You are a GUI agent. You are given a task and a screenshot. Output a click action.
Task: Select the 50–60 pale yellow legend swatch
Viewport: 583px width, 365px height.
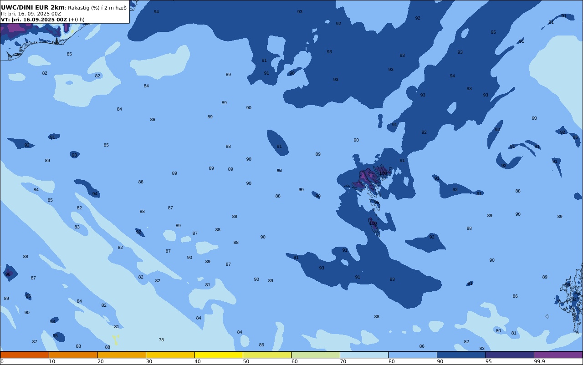coord(267,355)
